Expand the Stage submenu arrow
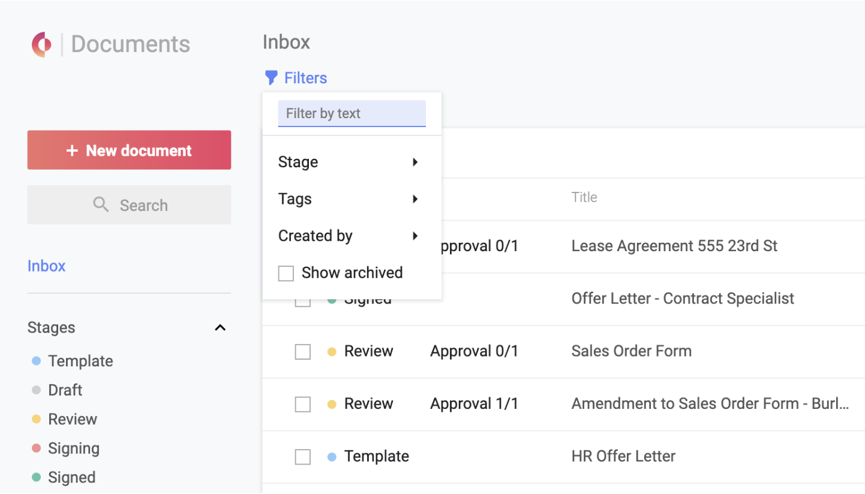Viewport: 865px width, 494px height. click(x=415, y=162)
